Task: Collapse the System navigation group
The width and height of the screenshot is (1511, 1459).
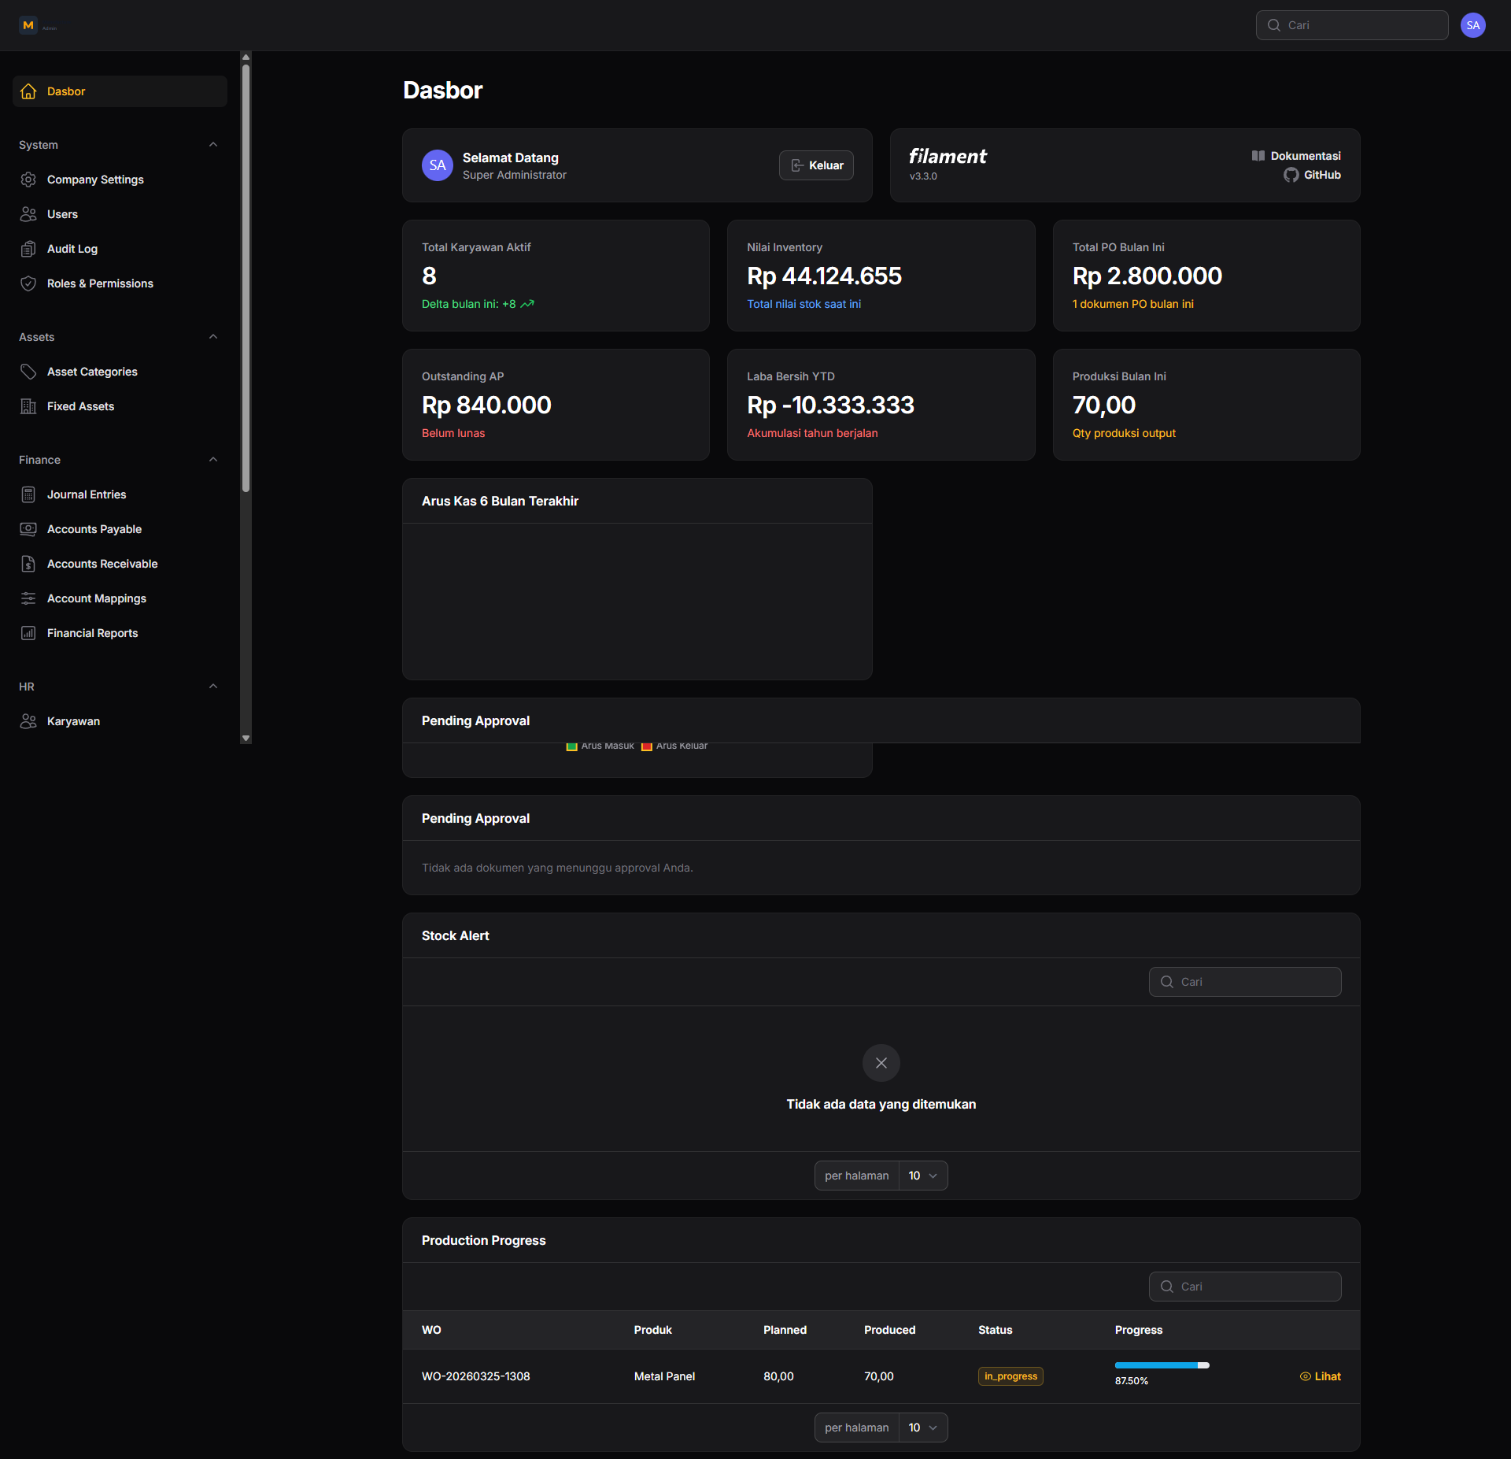Action: (x=213, y=145)
